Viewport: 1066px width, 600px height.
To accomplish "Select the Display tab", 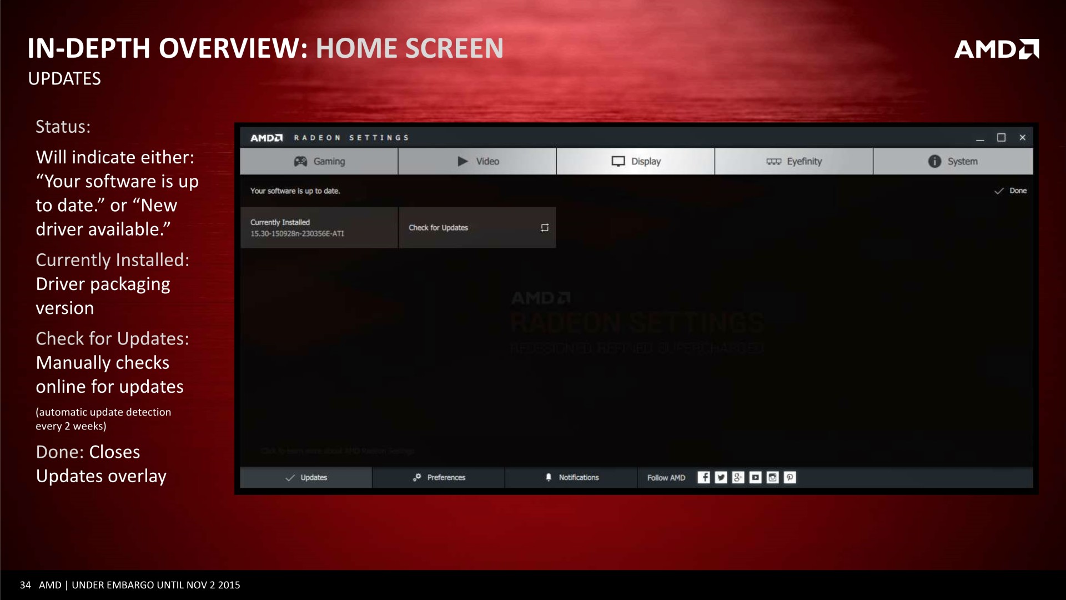I will pos(636,161).
